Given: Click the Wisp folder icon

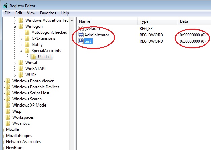Looking at the screenshot, I should click(8, 111).
